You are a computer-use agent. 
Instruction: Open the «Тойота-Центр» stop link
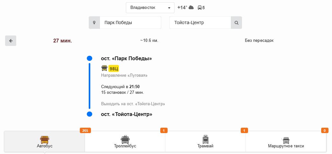coord(127,114)
